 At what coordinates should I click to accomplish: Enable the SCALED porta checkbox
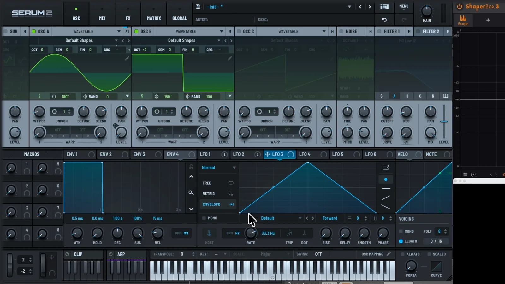[429, 254]
